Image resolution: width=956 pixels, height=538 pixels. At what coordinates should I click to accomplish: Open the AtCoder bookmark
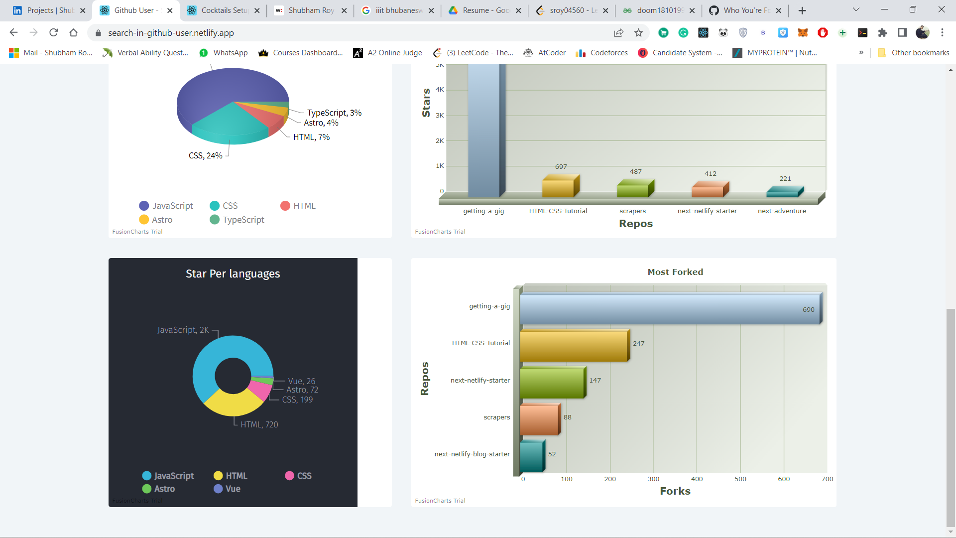click(x=545, y=53)
